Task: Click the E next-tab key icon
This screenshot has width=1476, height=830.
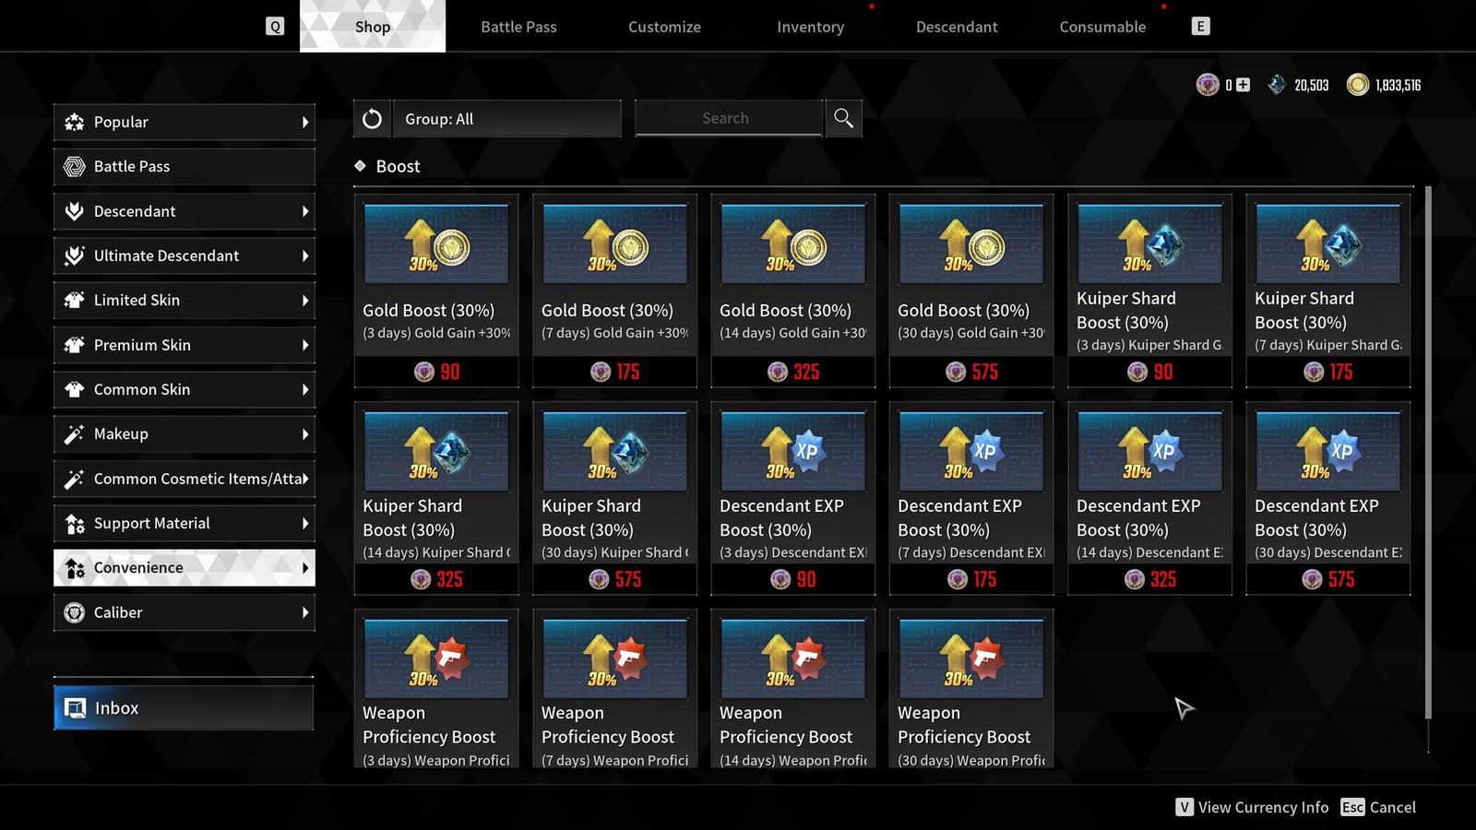Action: (x=1200, y=26)
